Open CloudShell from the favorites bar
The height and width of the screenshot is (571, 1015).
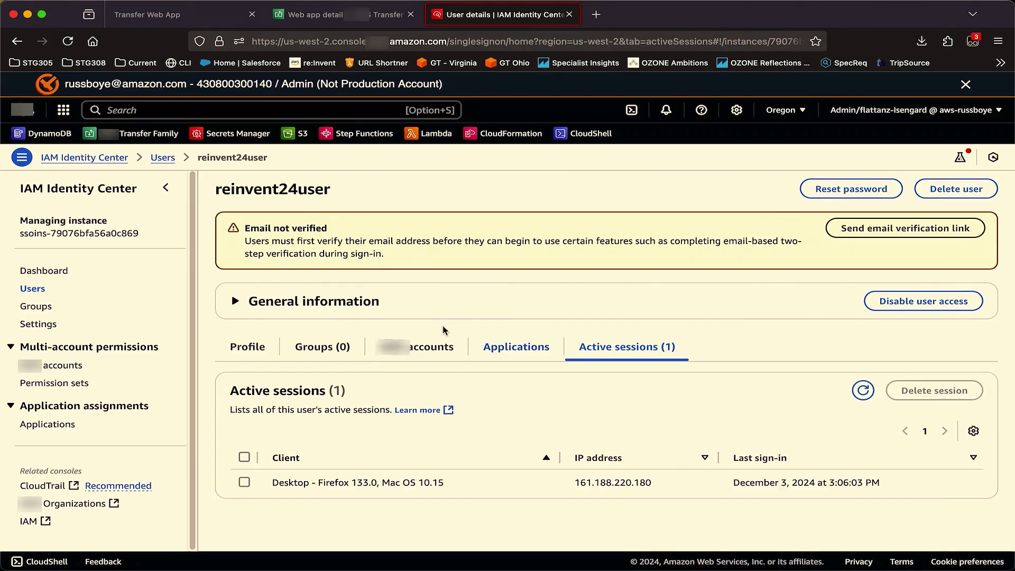[x=583, y=133]
